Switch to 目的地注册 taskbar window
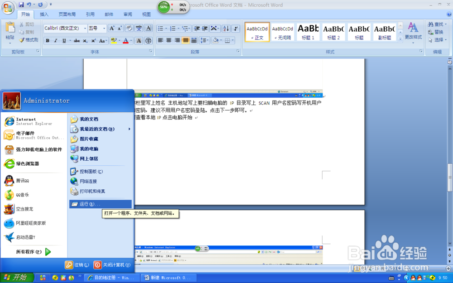The width and height of the screenshot is (453, 283). [x=111, y=278]
